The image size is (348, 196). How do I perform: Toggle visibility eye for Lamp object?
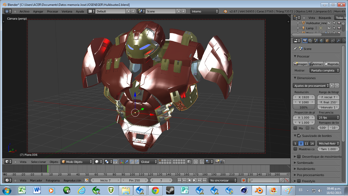pos(329,28)
